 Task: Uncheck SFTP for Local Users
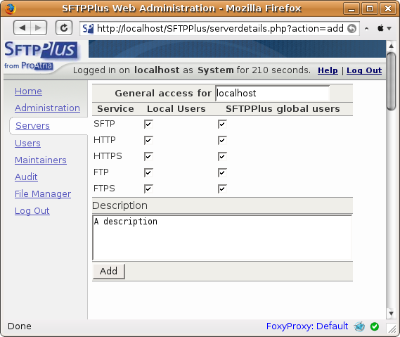point(148,124)
